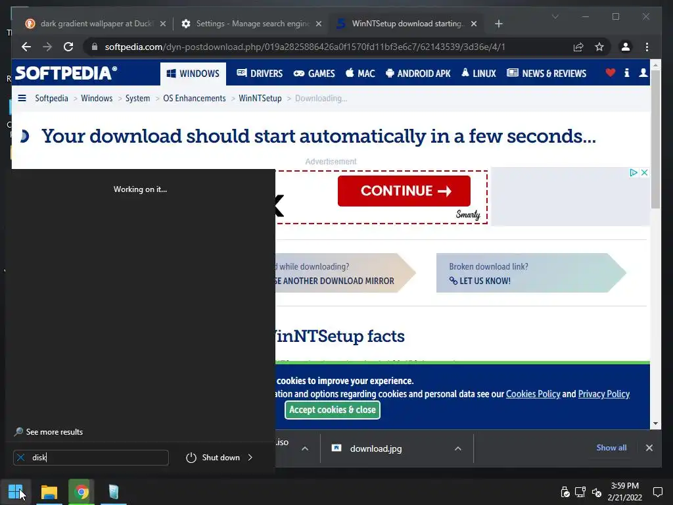This screenshot has width=673, height=505.
Task: Click the AdChoices triangle icon
Action: [x=633, y=173]
